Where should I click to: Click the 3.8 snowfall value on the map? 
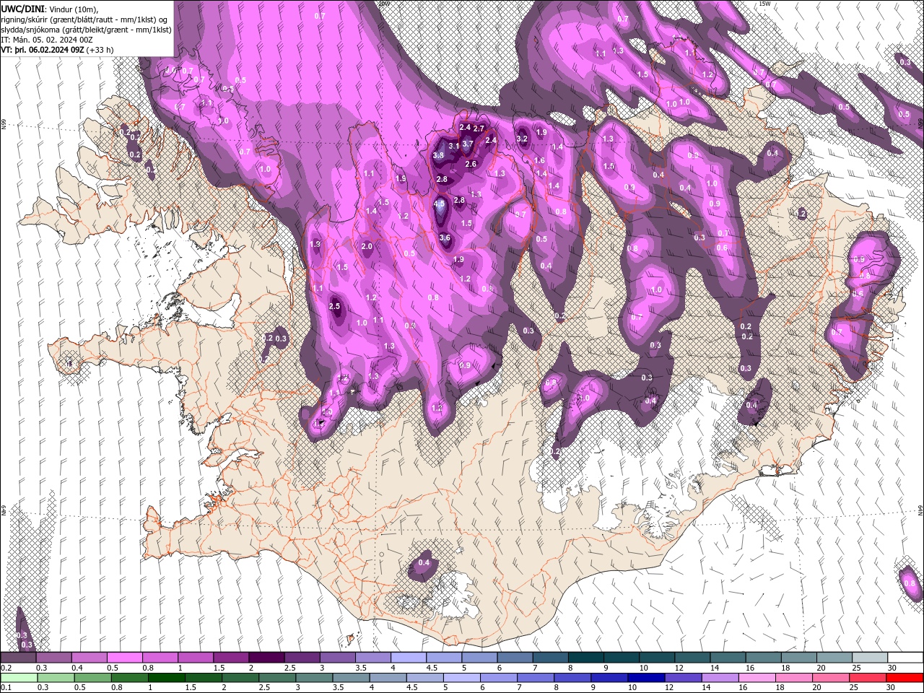(x=438, y=155)
